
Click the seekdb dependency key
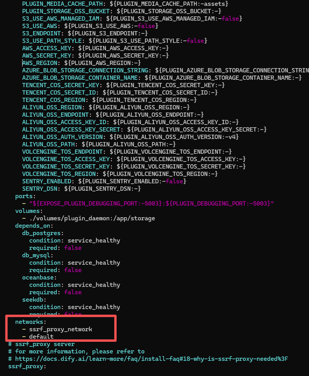click(x=34, y=300)
